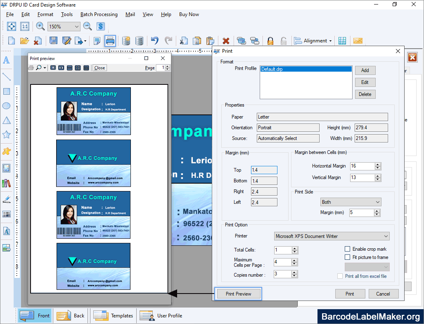Click the Print button in dialog
Viewport: 424px width, 324px height.
[350, 294]
